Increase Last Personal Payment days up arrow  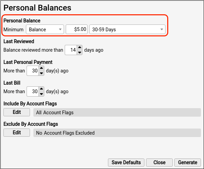tap(41, 68)
